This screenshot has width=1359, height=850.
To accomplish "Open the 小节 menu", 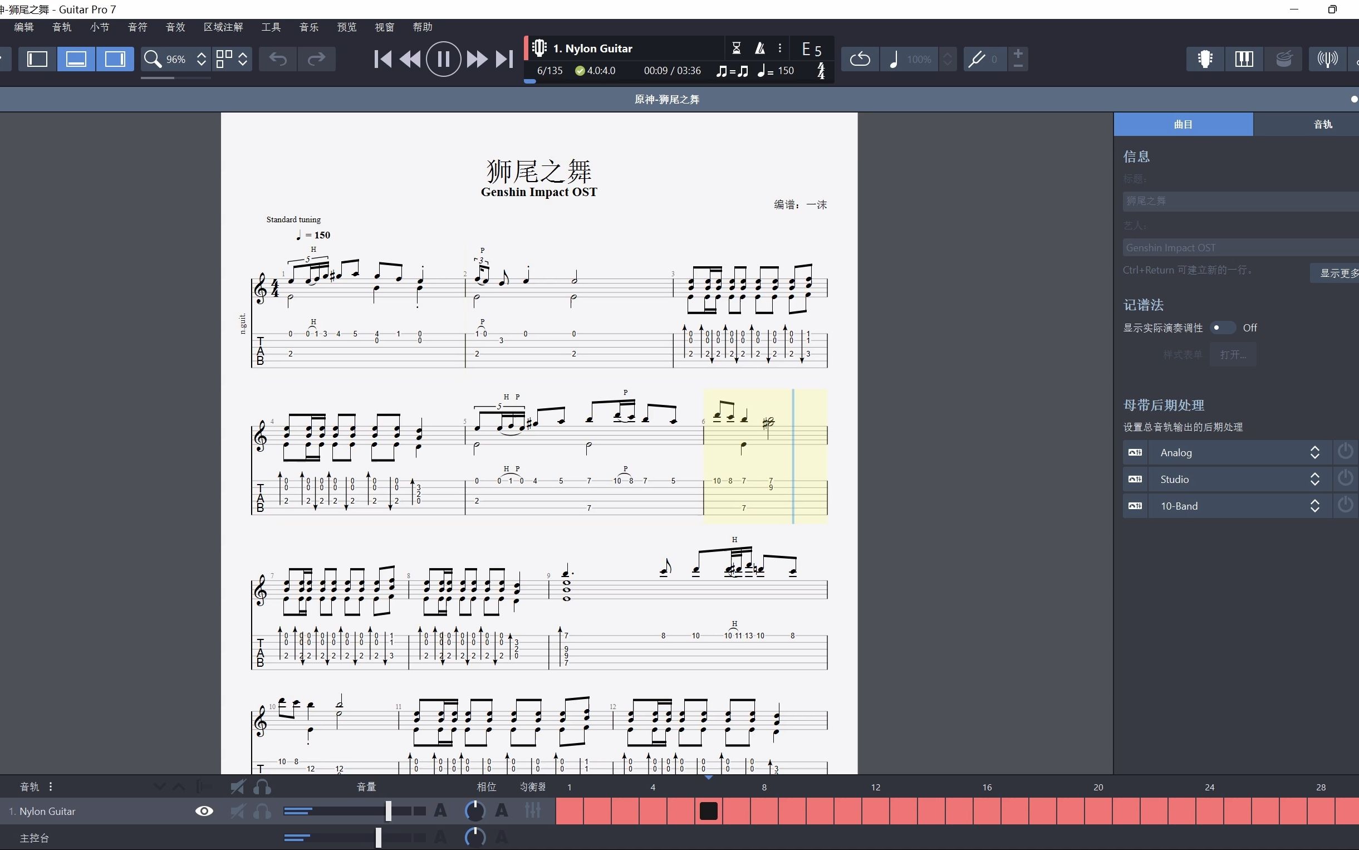I will point(100,27).
